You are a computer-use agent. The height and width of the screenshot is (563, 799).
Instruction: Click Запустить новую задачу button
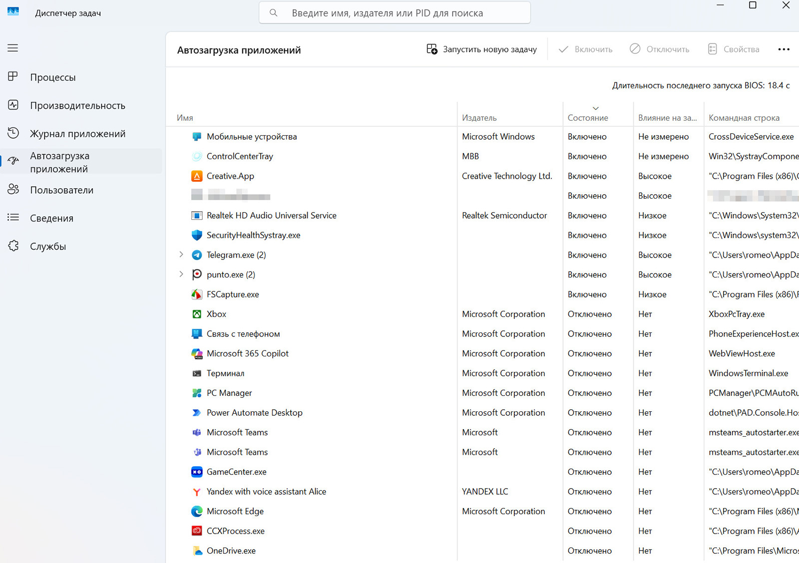[481, 49]
